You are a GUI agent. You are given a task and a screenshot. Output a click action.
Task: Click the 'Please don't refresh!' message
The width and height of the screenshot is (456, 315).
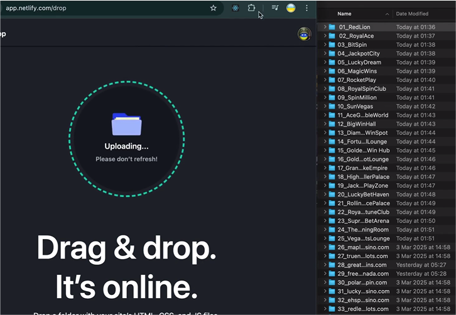pyautogui.click(x=126, y=159)
